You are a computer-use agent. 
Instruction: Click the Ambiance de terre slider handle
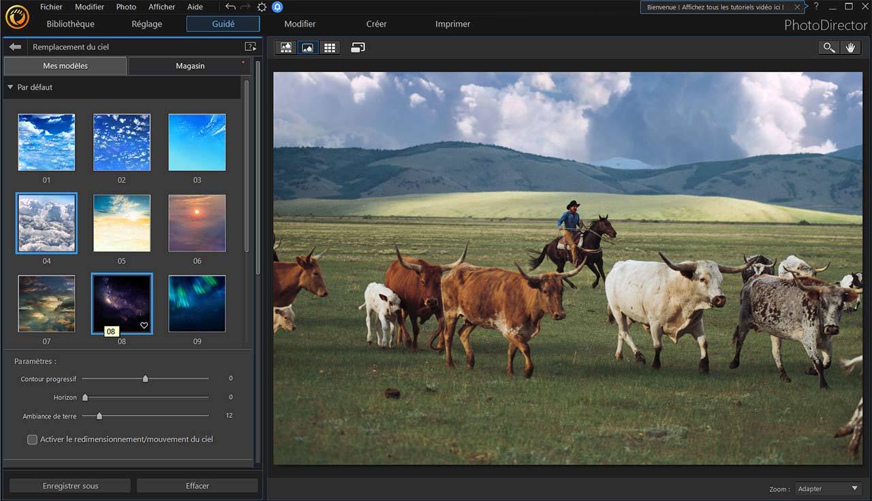click(99, 416)
